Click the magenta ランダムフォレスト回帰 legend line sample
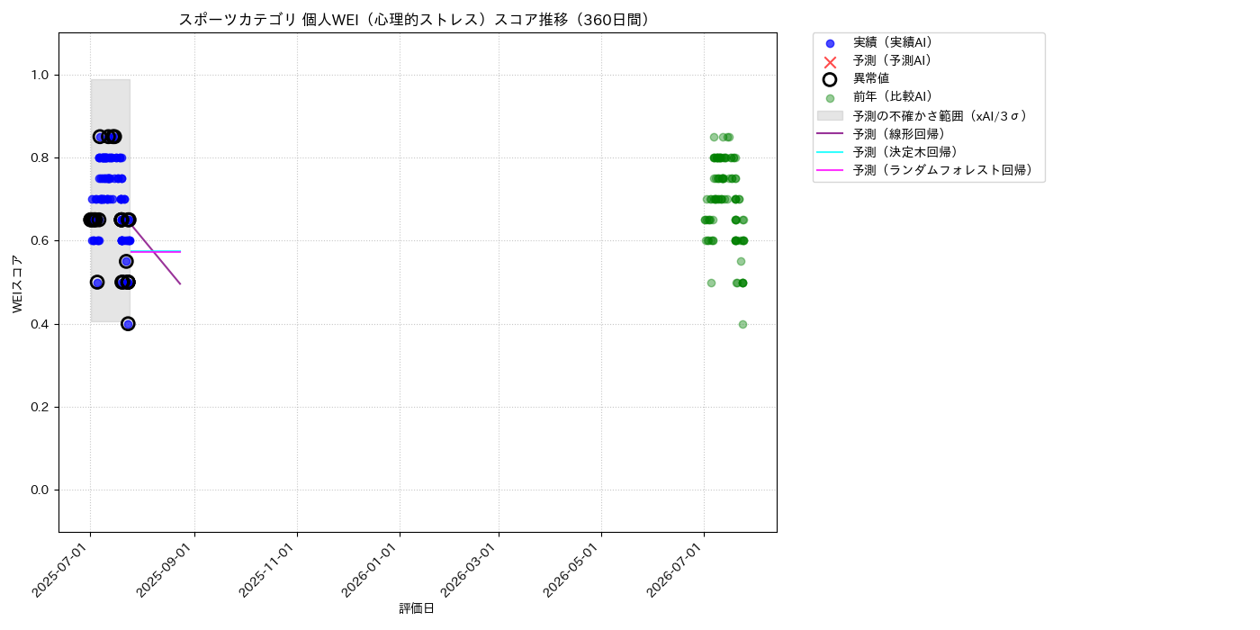 click(x=830, y=170)
